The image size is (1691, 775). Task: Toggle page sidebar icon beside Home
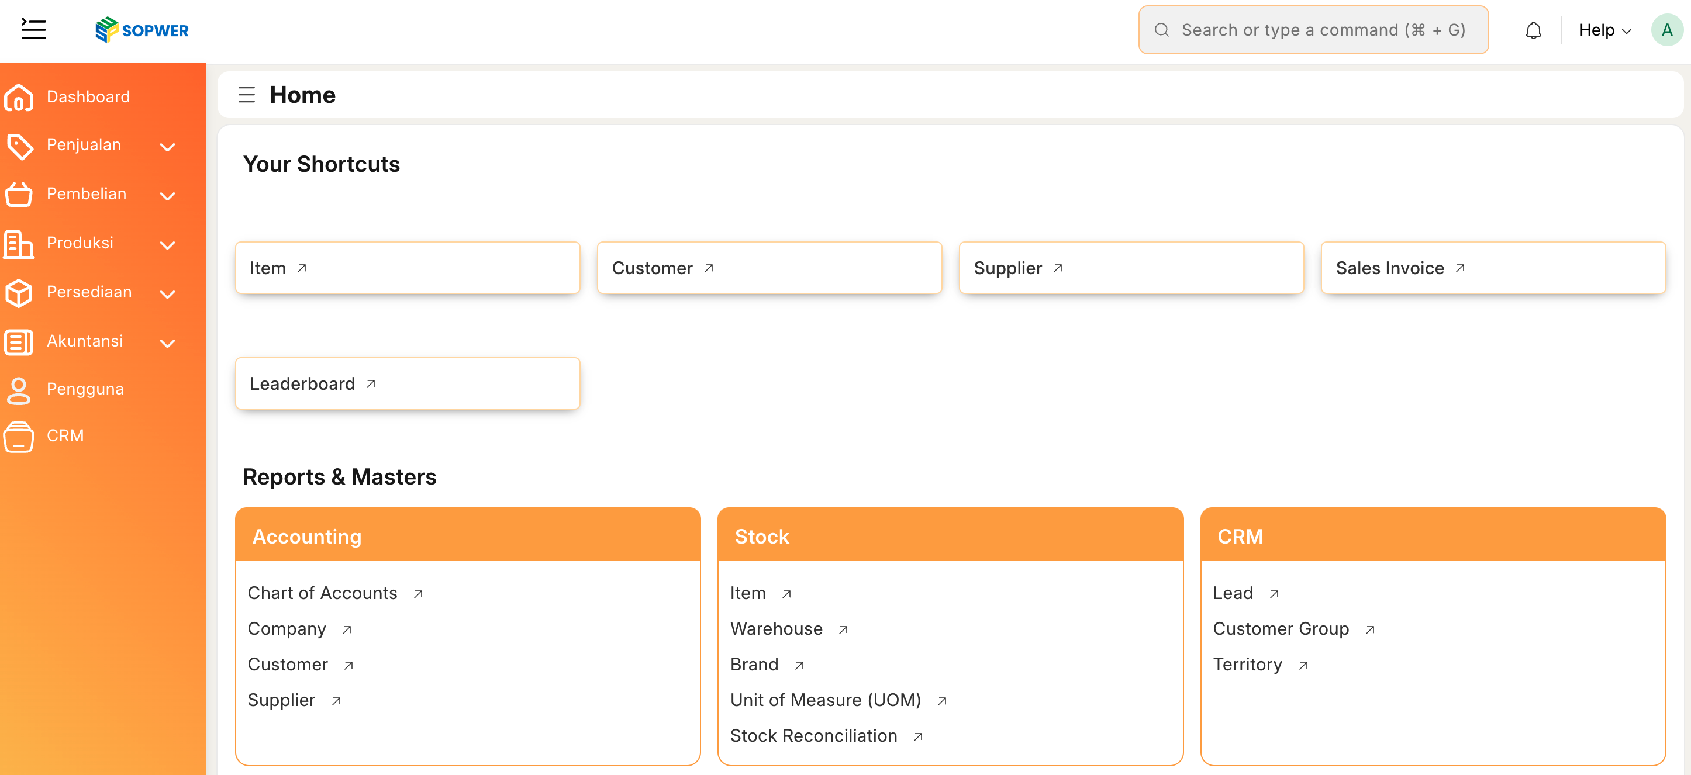pyautogui.click(x=246, y=95)
